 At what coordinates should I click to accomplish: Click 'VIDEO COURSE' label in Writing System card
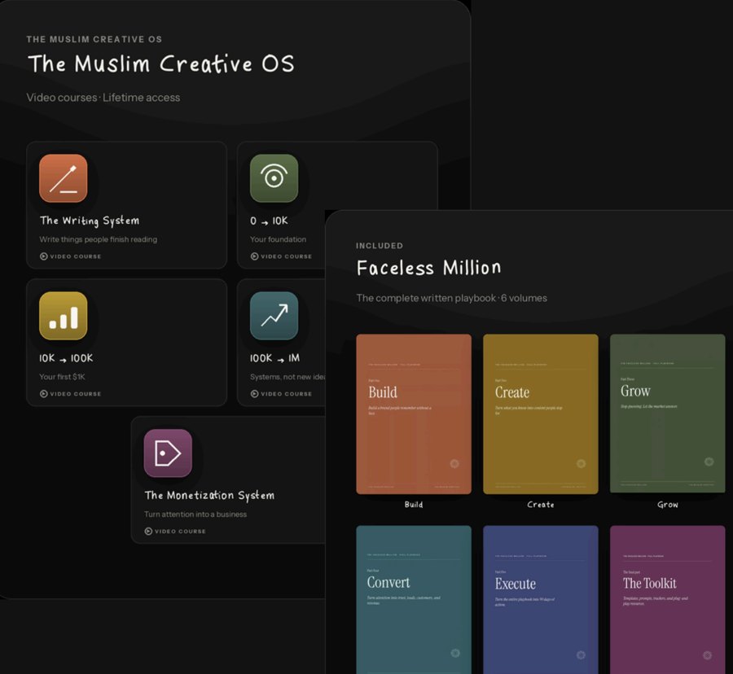click(75, 256)
